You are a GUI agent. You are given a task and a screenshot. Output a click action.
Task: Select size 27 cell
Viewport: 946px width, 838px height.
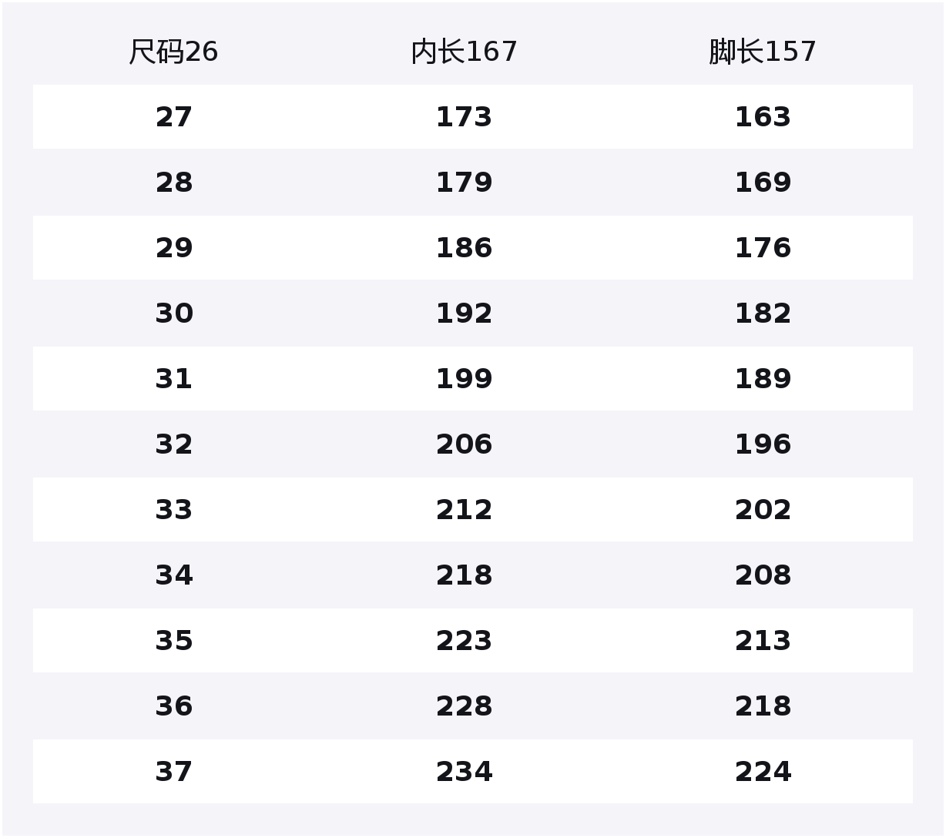point(174,117)
